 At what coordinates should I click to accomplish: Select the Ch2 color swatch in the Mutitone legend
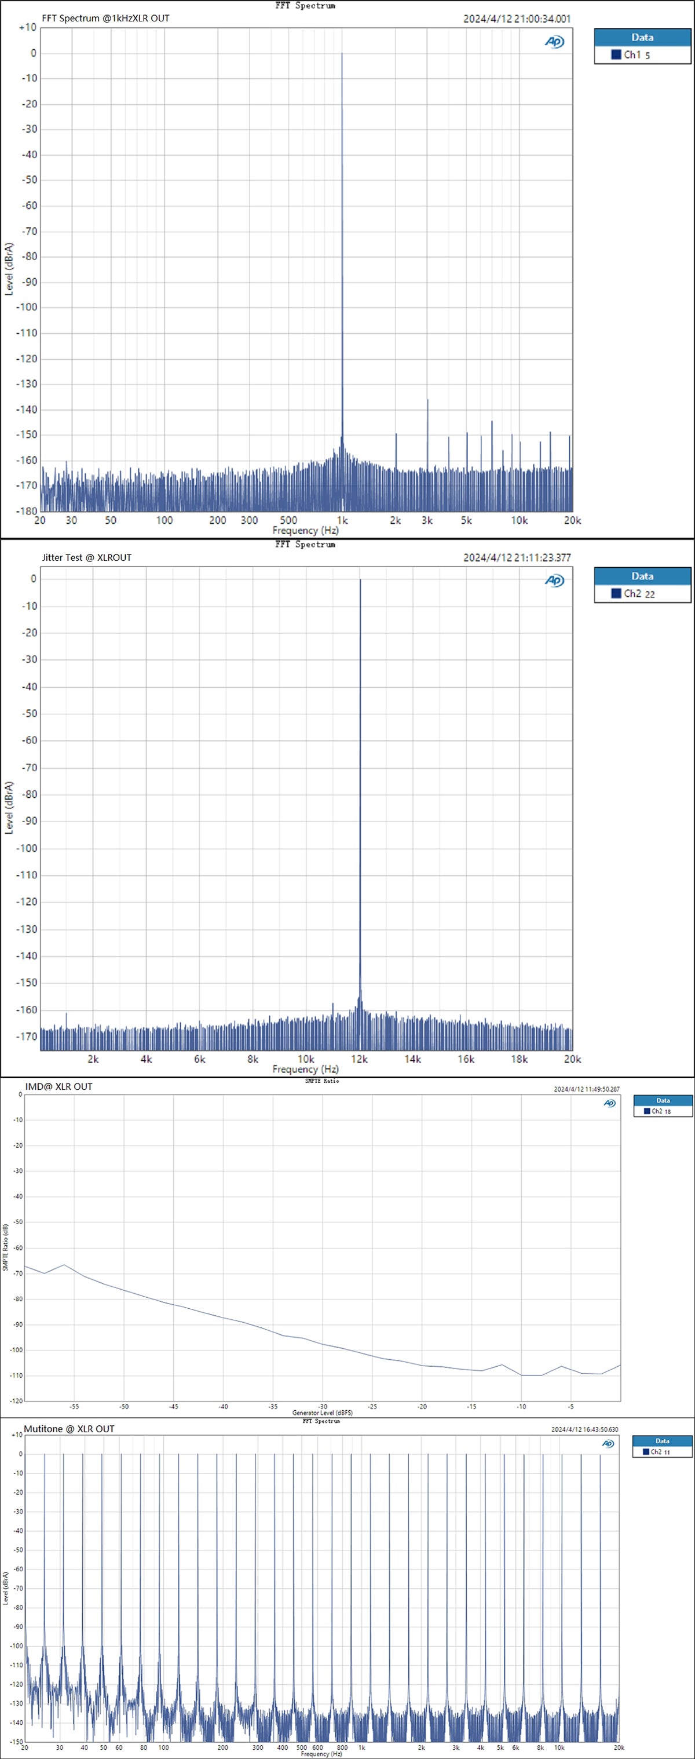[646, 1452]
